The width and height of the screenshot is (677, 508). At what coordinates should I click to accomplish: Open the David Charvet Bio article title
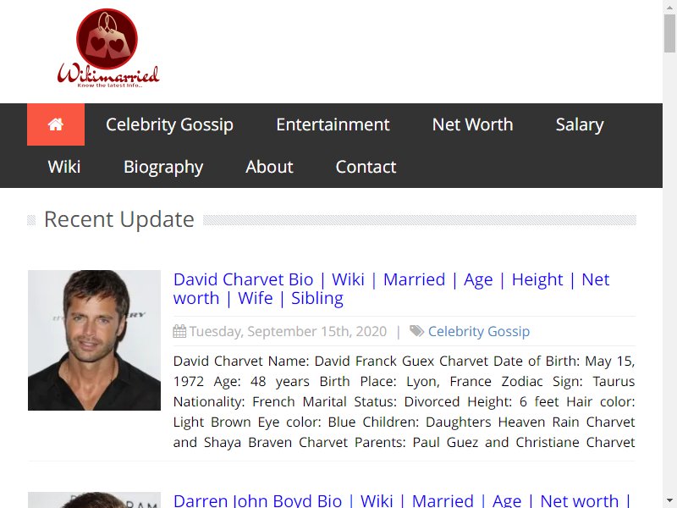click(391, 289)
